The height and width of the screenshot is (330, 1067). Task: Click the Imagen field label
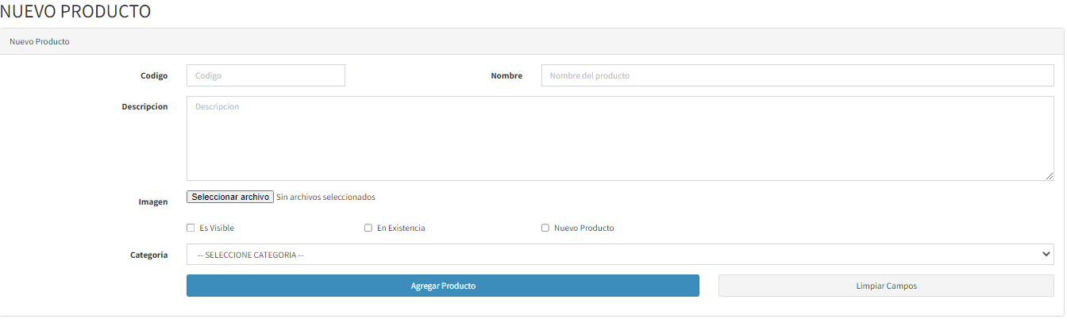(153, 201)
